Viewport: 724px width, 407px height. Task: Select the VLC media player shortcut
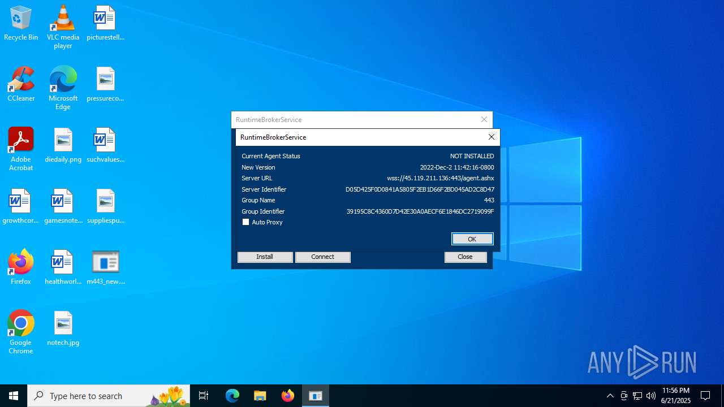(63, 27)
